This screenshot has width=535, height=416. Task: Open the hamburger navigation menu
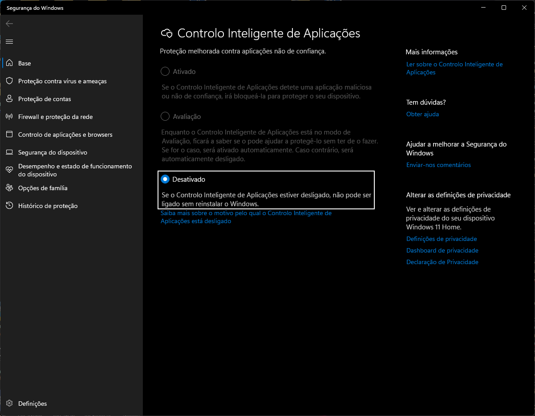pyautogui.click(x=9, y=41)
